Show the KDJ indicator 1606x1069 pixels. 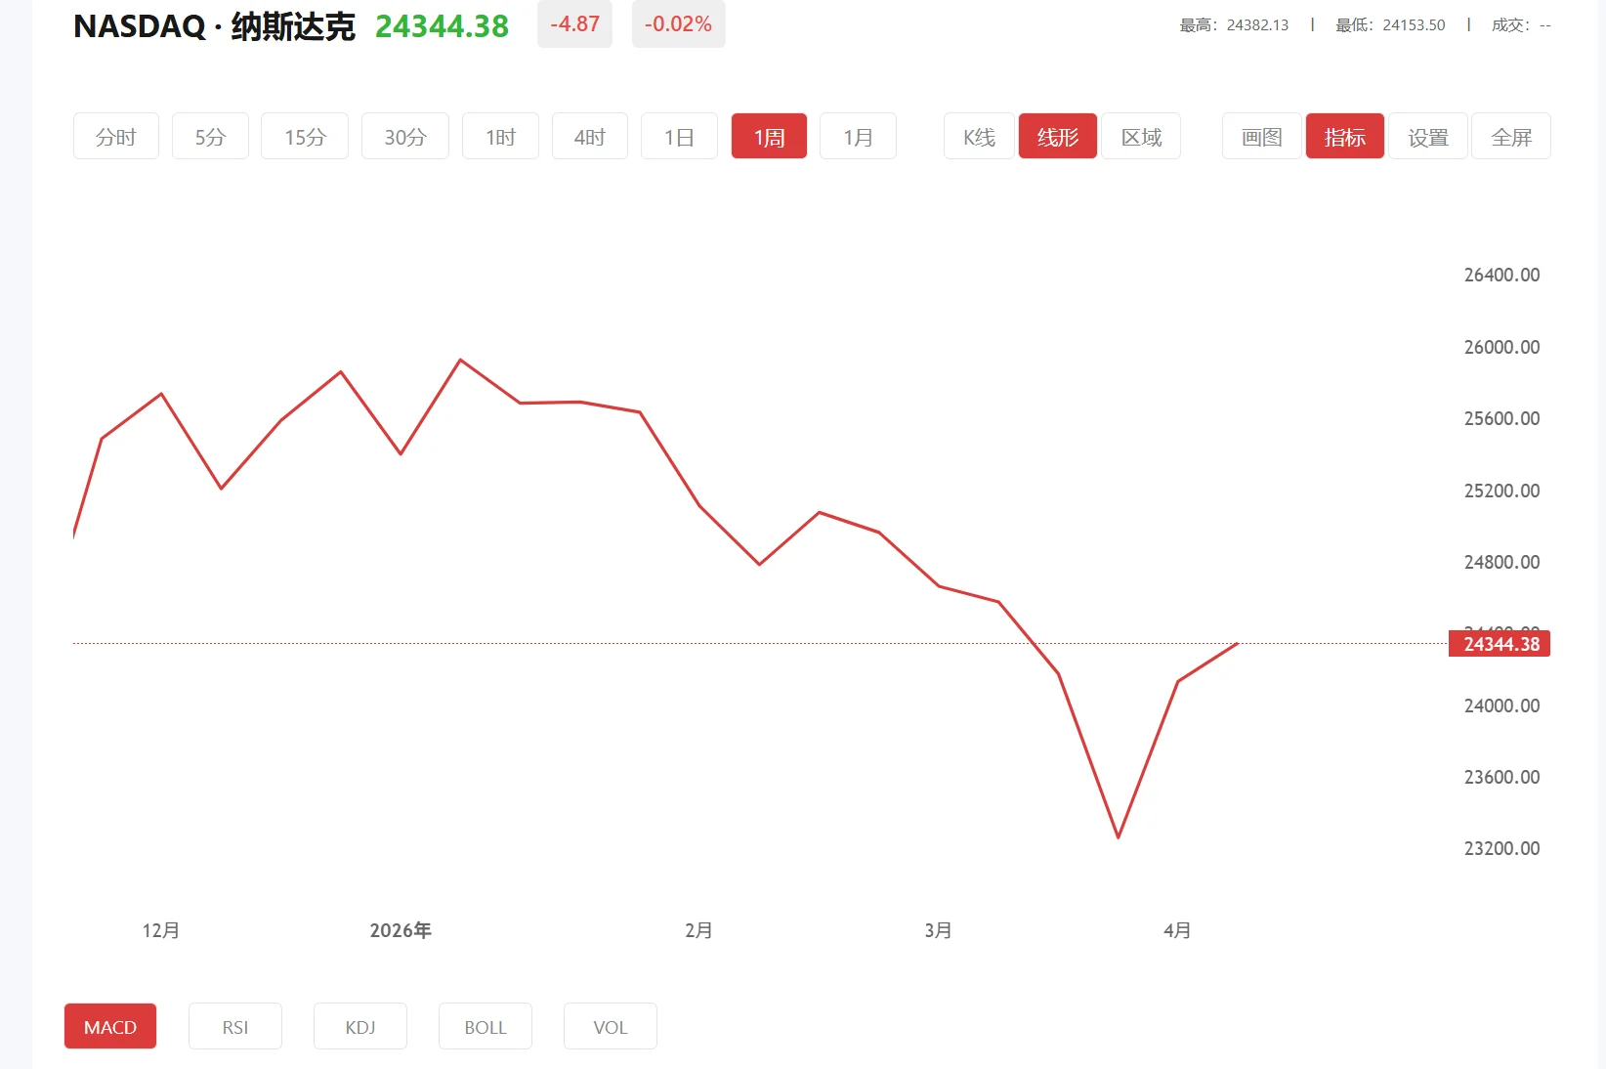click(x=359, y=1026)
